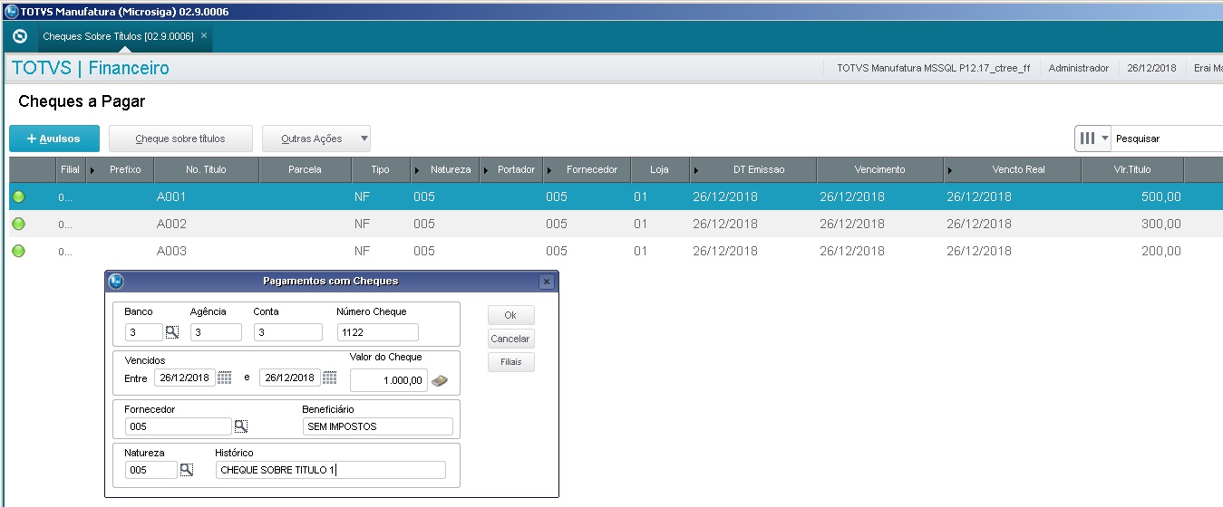Screen dimensions: 1223x507
Task: Click the money calculator icon beside Valor
Action: click(x=440, y=381)
